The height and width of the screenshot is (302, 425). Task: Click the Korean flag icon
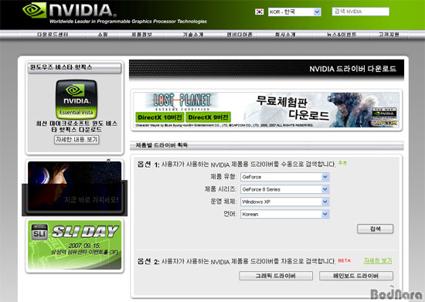coord(260,12)
